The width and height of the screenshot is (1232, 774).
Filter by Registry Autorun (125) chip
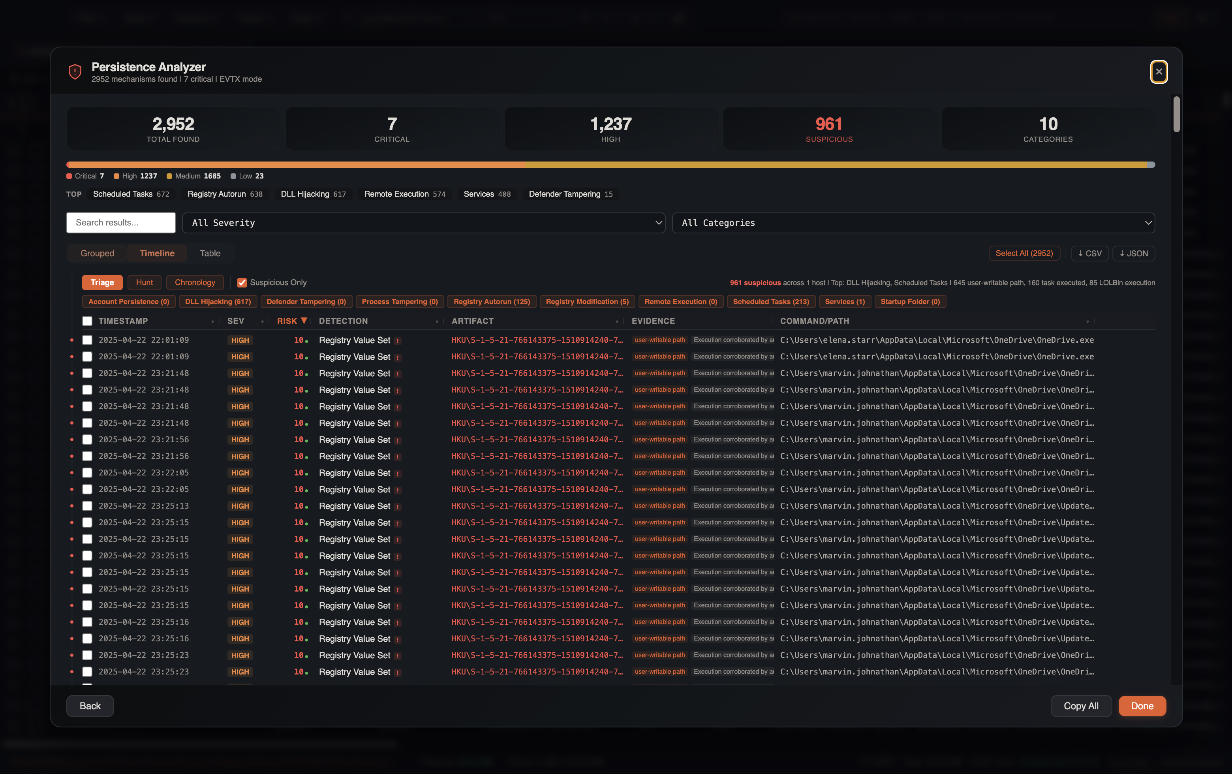(492, 301)
